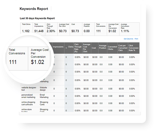Sort by Click Through Rate (%) header
Image resolution: width=154 pixels, height=131 pixels.
tap(78, 48)
